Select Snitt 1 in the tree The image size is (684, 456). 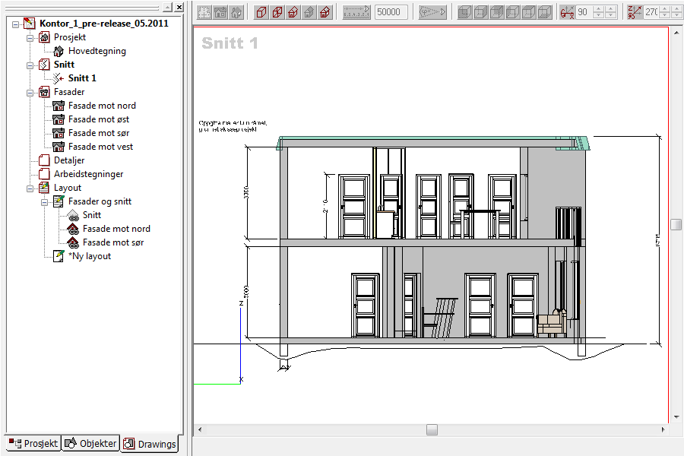coord(82,78)
